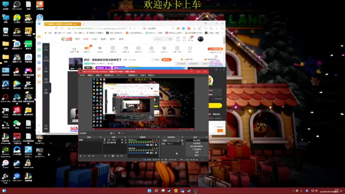Mute second audio channel speaker in OBS
This screenshot has height=194, width=345.
point(152,153)
